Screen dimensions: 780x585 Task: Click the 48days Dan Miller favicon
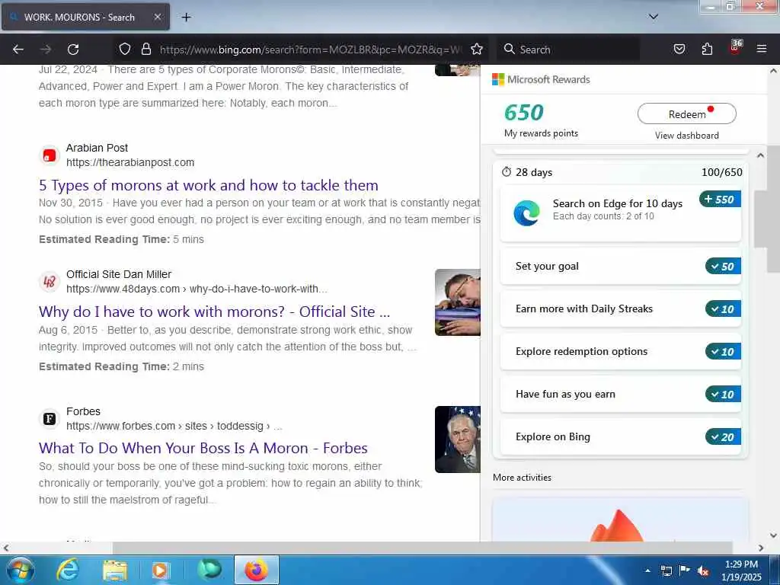pos(50,282)
